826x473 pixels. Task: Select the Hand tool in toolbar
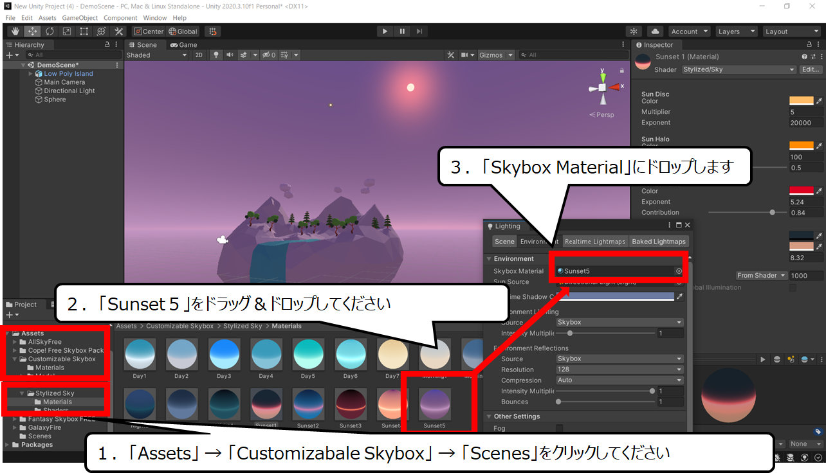15,31
